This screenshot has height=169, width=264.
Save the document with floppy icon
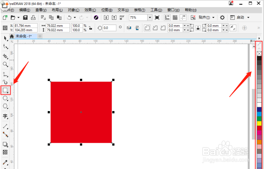pyautogui.click(x=25, y=17)
